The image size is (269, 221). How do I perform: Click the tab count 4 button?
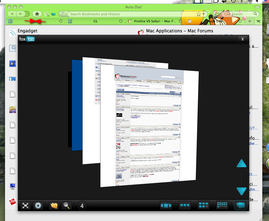point(82,206)
